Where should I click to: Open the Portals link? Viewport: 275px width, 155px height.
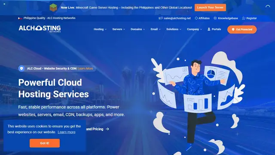(x=216, y=29)
